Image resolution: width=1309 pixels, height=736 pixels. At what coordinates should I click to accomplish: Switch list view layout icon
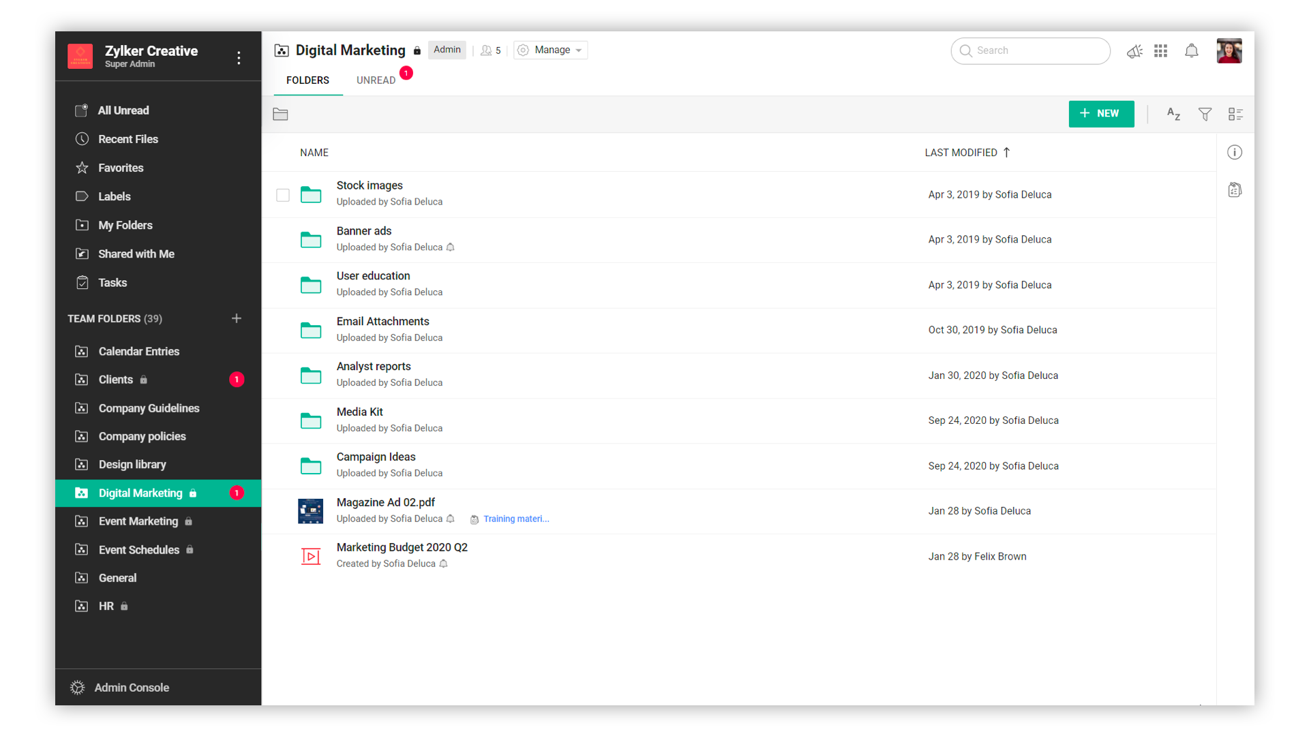1235,114
